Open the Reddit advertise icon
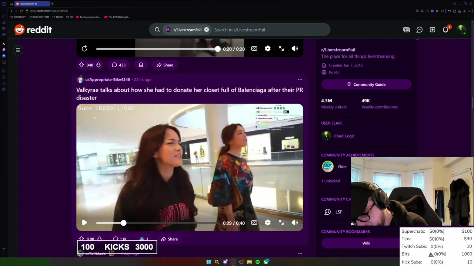 [407, 30]
